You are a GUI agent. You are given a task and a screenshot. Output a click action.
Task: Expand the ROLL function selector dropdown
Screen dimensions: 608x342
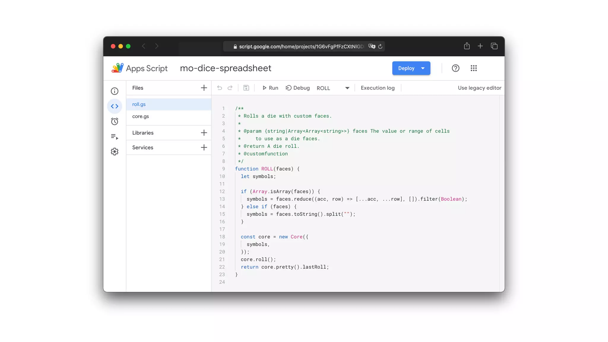[x=347, y=88]
